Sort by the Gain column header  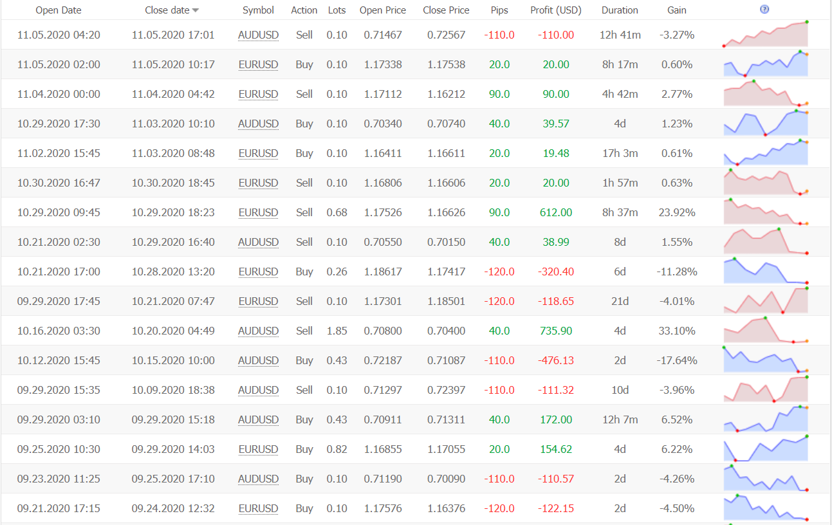[677, 10]
